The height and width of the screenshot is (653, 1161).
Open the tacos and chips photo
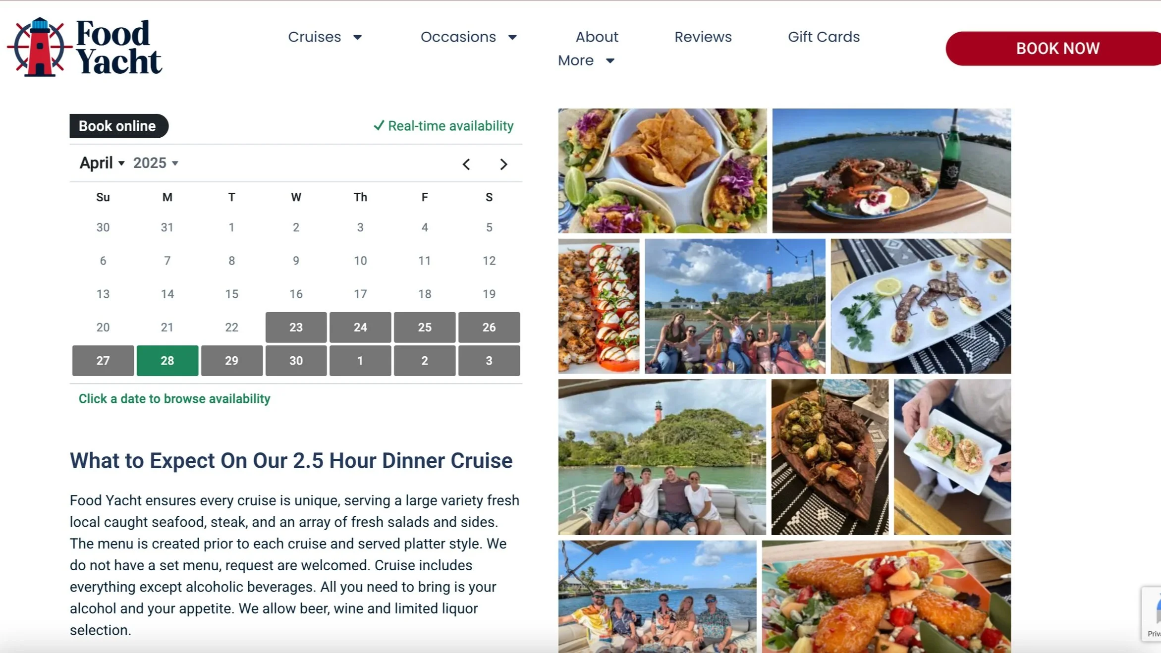click(x=662, y=171)
